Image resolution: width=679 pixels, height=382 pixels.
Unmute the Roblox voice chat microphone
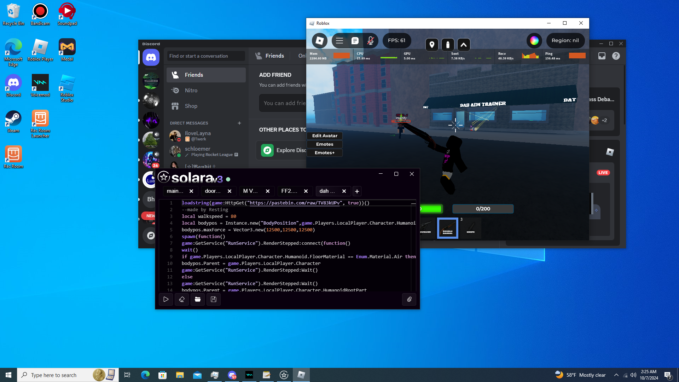(x=370, y=41)
